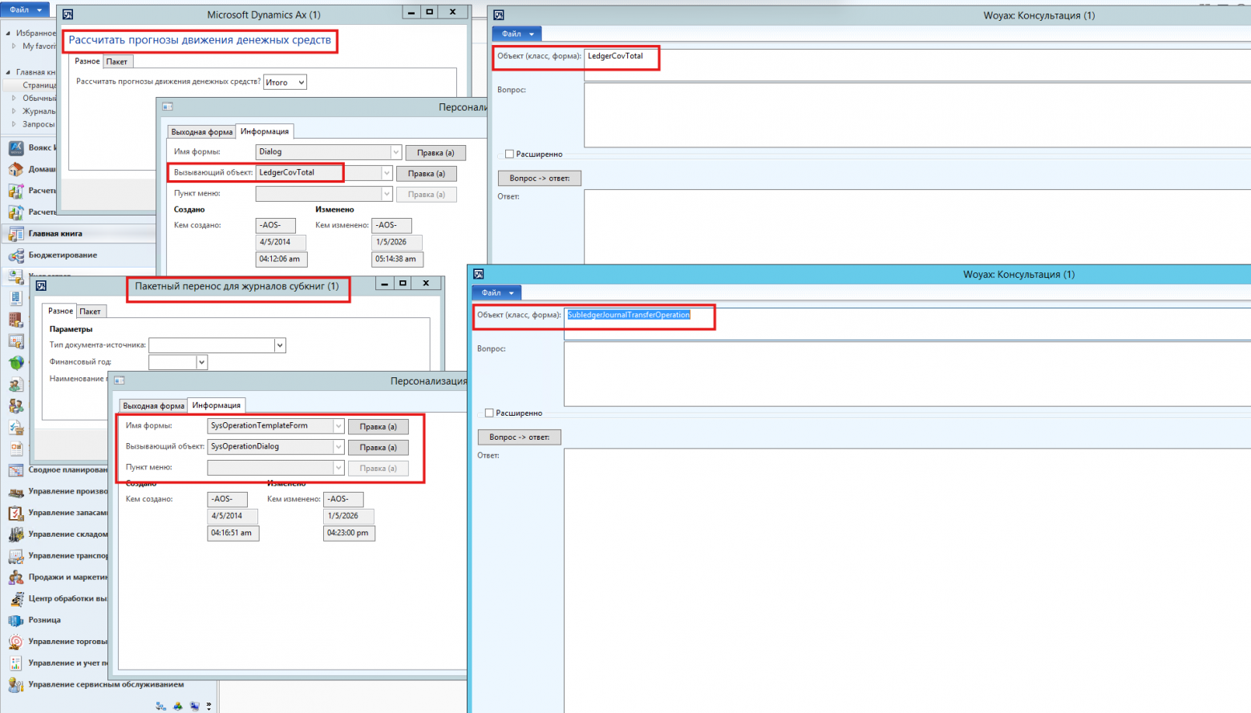
Task: Click the Управление сервисным обслуживанием module icon
Action: (16, 685)
